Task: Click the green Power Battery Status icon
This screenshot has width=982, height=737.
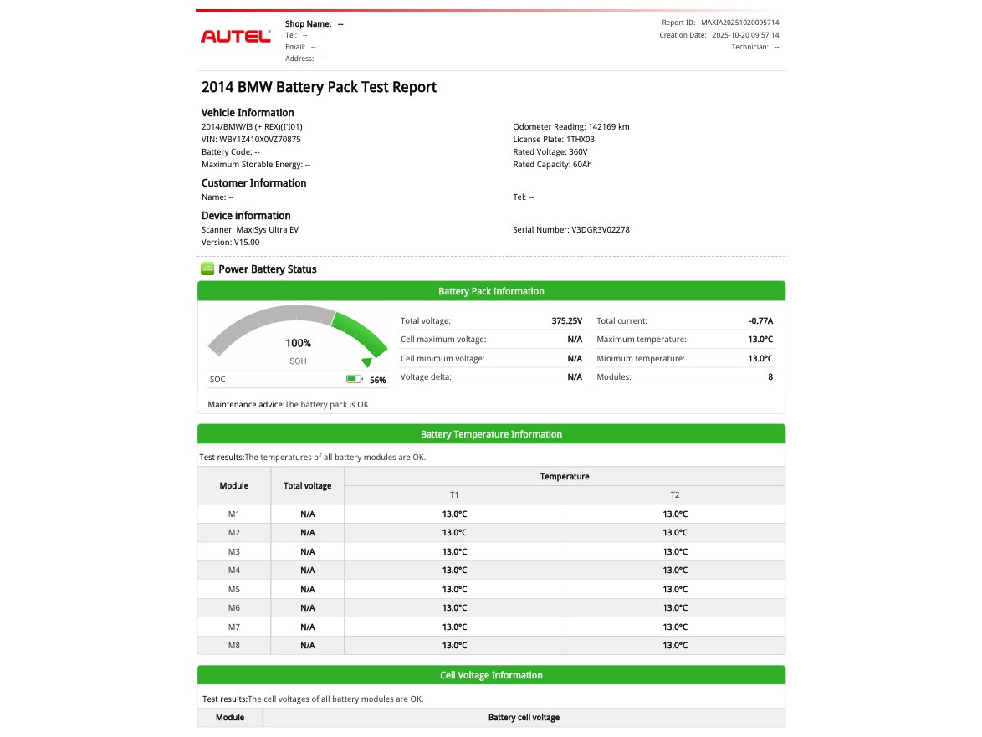Action: pyautogui.click(x=207, y=269)
